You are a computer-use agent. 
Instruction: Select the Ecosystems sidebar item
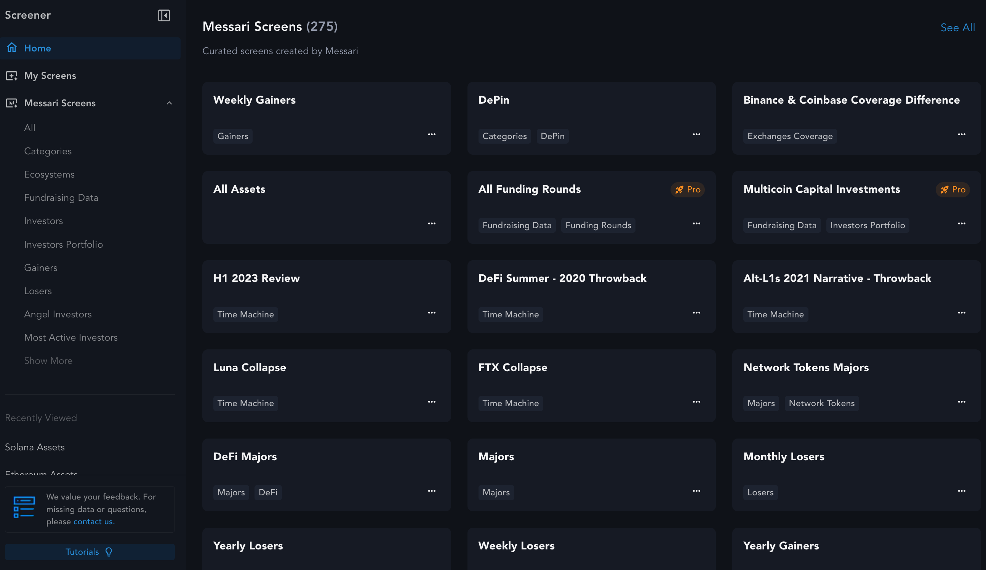pyautogui.click(x=49, y=175)
